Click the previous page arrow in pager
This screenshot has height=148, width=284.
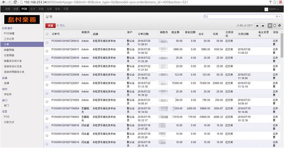(x=257, y=26)
